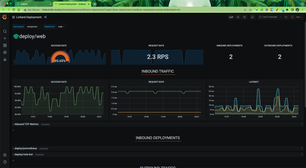
Task: Open the Grafana home logo
Action: point(5,17)
